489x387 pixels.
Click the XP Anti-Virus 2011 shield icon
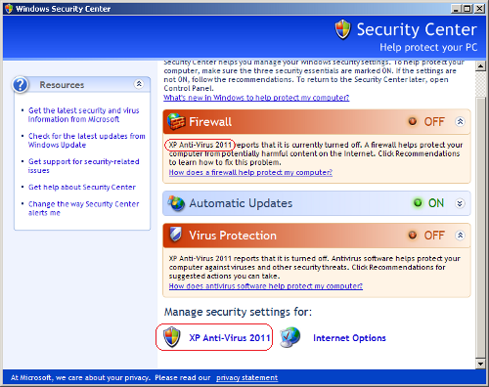click(x=172, y=337)
